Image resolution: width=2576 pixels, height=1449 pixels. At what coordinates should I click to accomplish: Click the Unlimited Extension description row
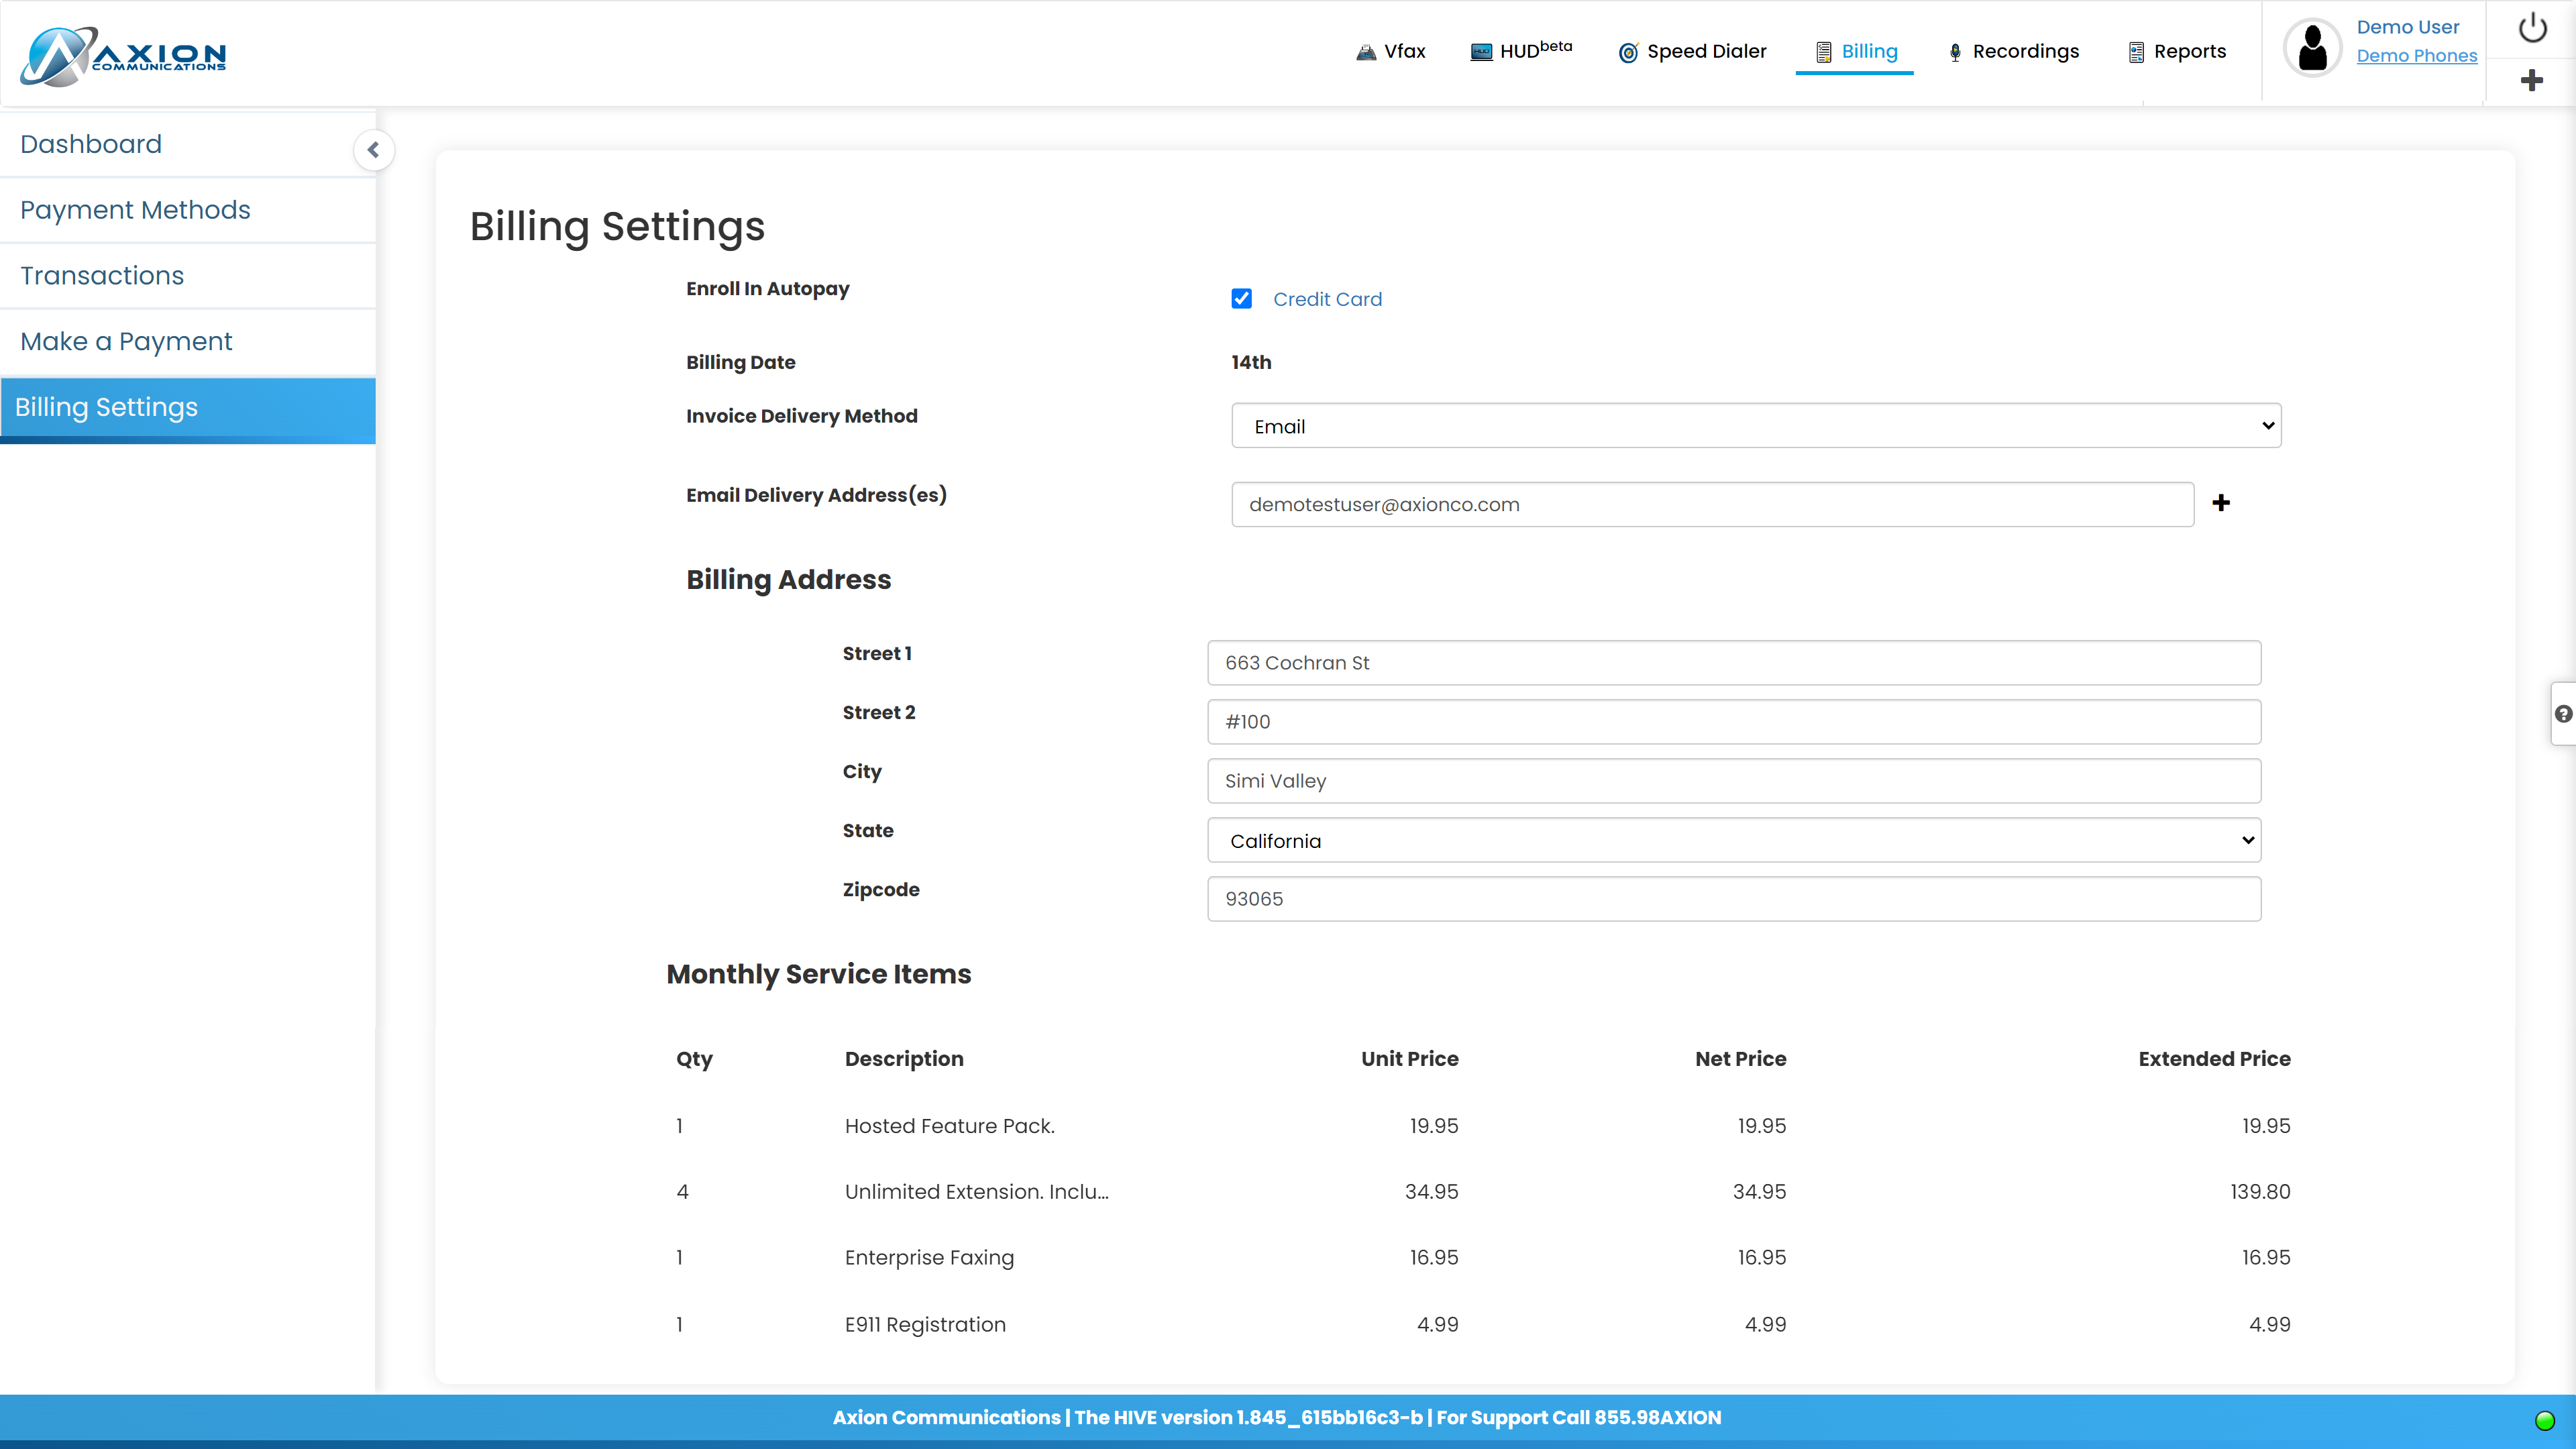(x=976, y=1192)
